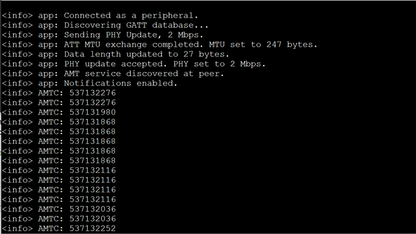The width and height of the screenshot is (416, 234).
Task: Click the 'Connected as a peripheral.' log line
Action: [99, 16]
